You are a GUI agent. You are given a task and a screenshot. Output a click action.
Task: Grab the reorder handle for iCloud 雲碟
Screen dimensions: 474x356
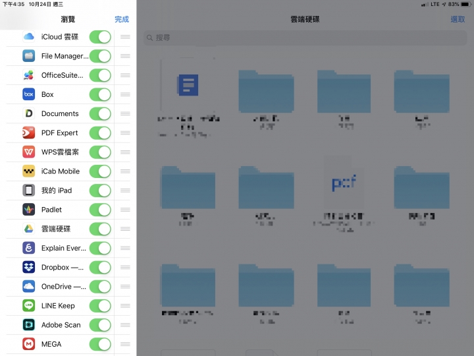(125, 37)
